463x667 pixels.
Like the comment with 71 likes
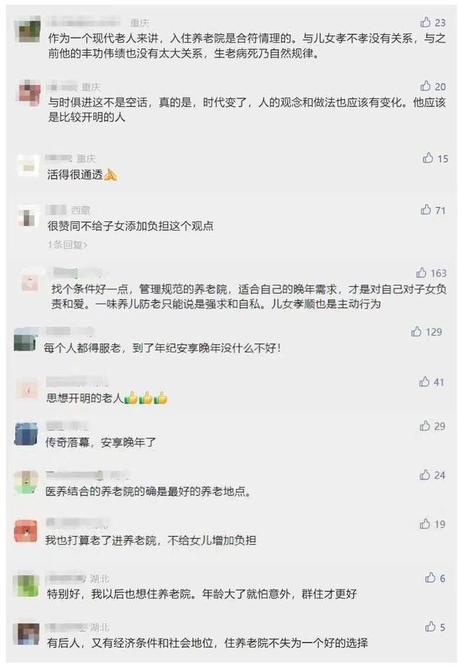tap(425, 209)
